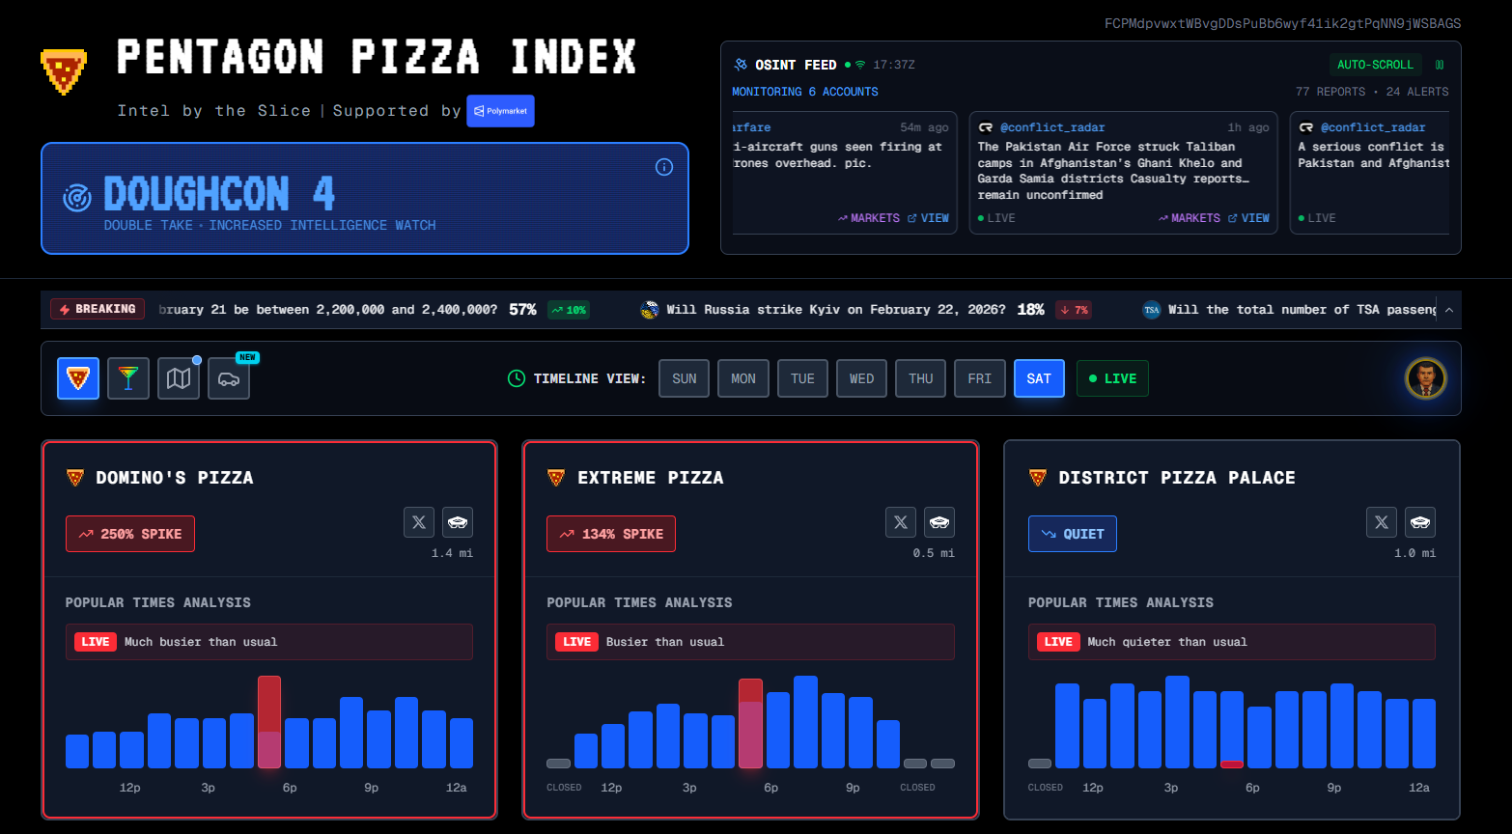Open the cocktail glass bar tracker
This screenshot has height=834, width=1512.
pos(128,378)
